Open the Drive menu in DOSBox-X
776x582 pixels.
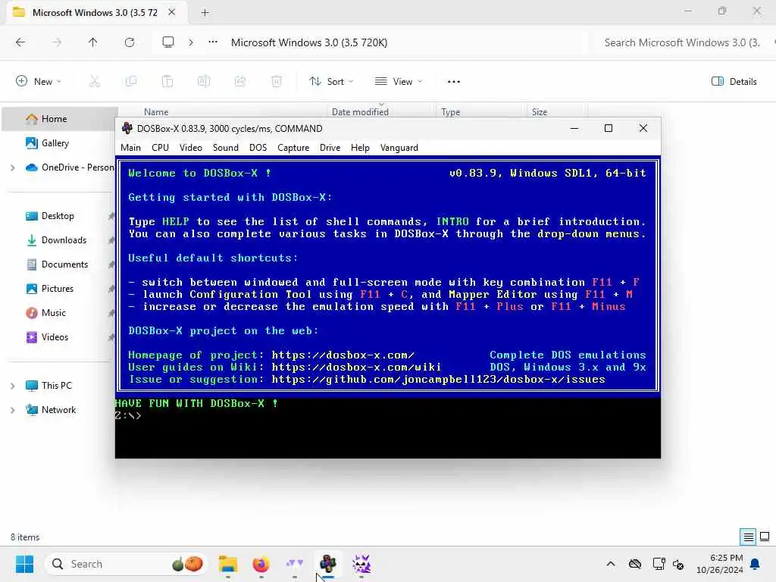[330, 148]
